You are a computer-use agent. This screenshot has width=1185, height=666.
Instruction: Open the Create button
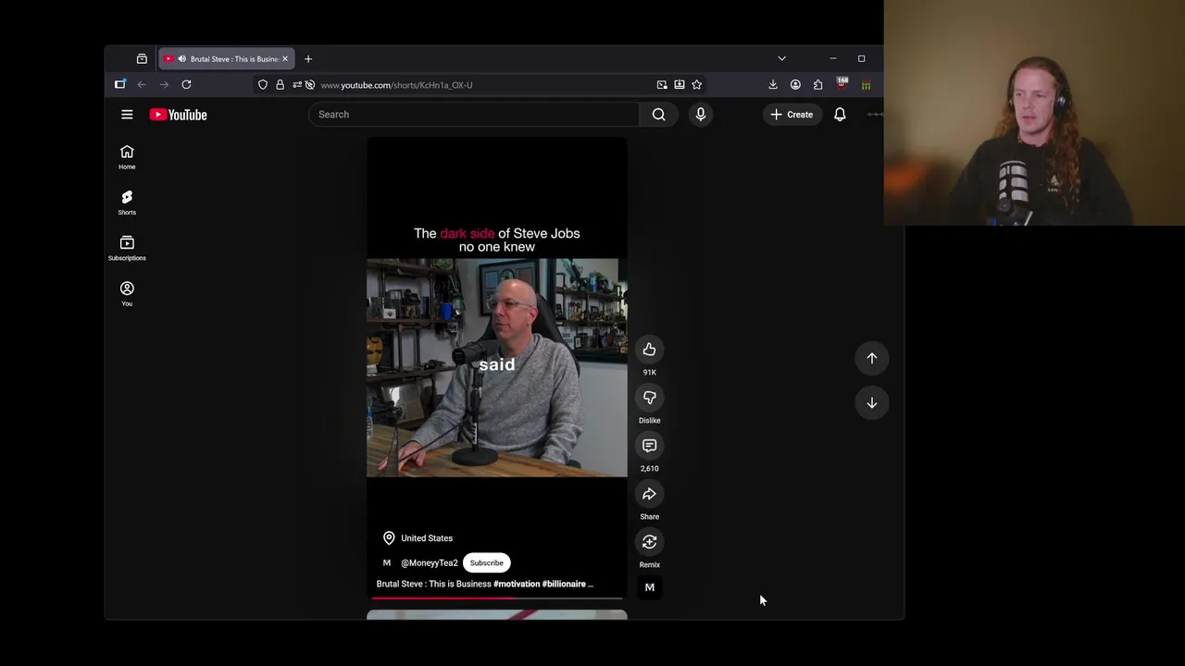coord(792,115)
